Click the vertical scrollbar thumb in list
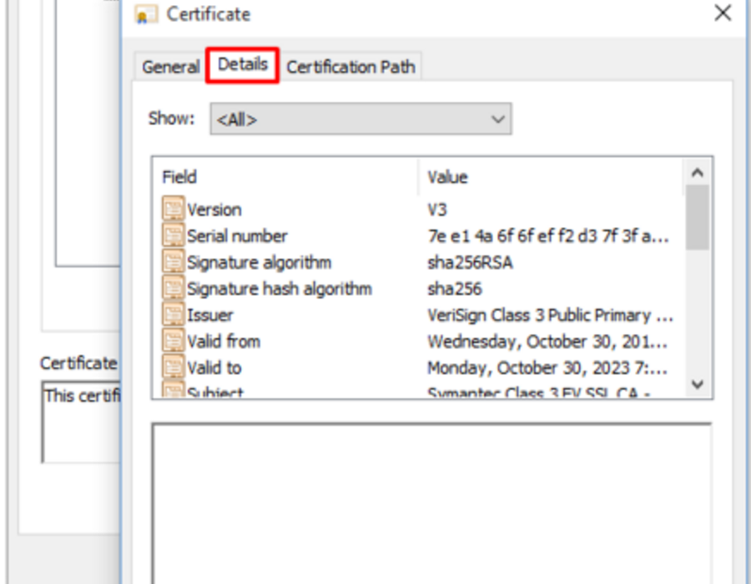The height and width of the screenshot is (584, 751). (698, 218)
